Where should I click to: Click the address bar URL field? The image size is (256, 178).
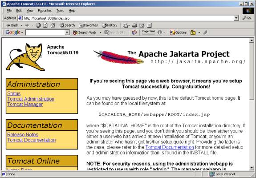(x=128, y=18)
